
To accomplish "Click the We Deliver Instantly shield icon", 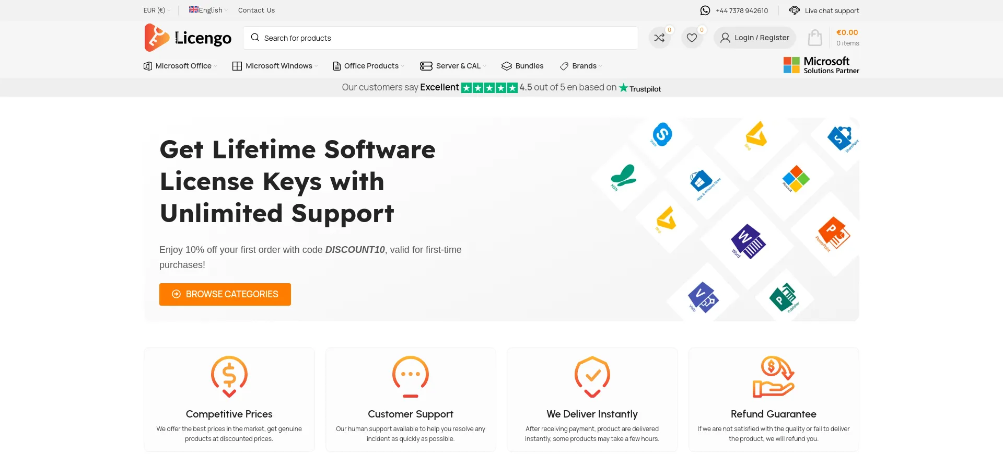I will [592, 377].
